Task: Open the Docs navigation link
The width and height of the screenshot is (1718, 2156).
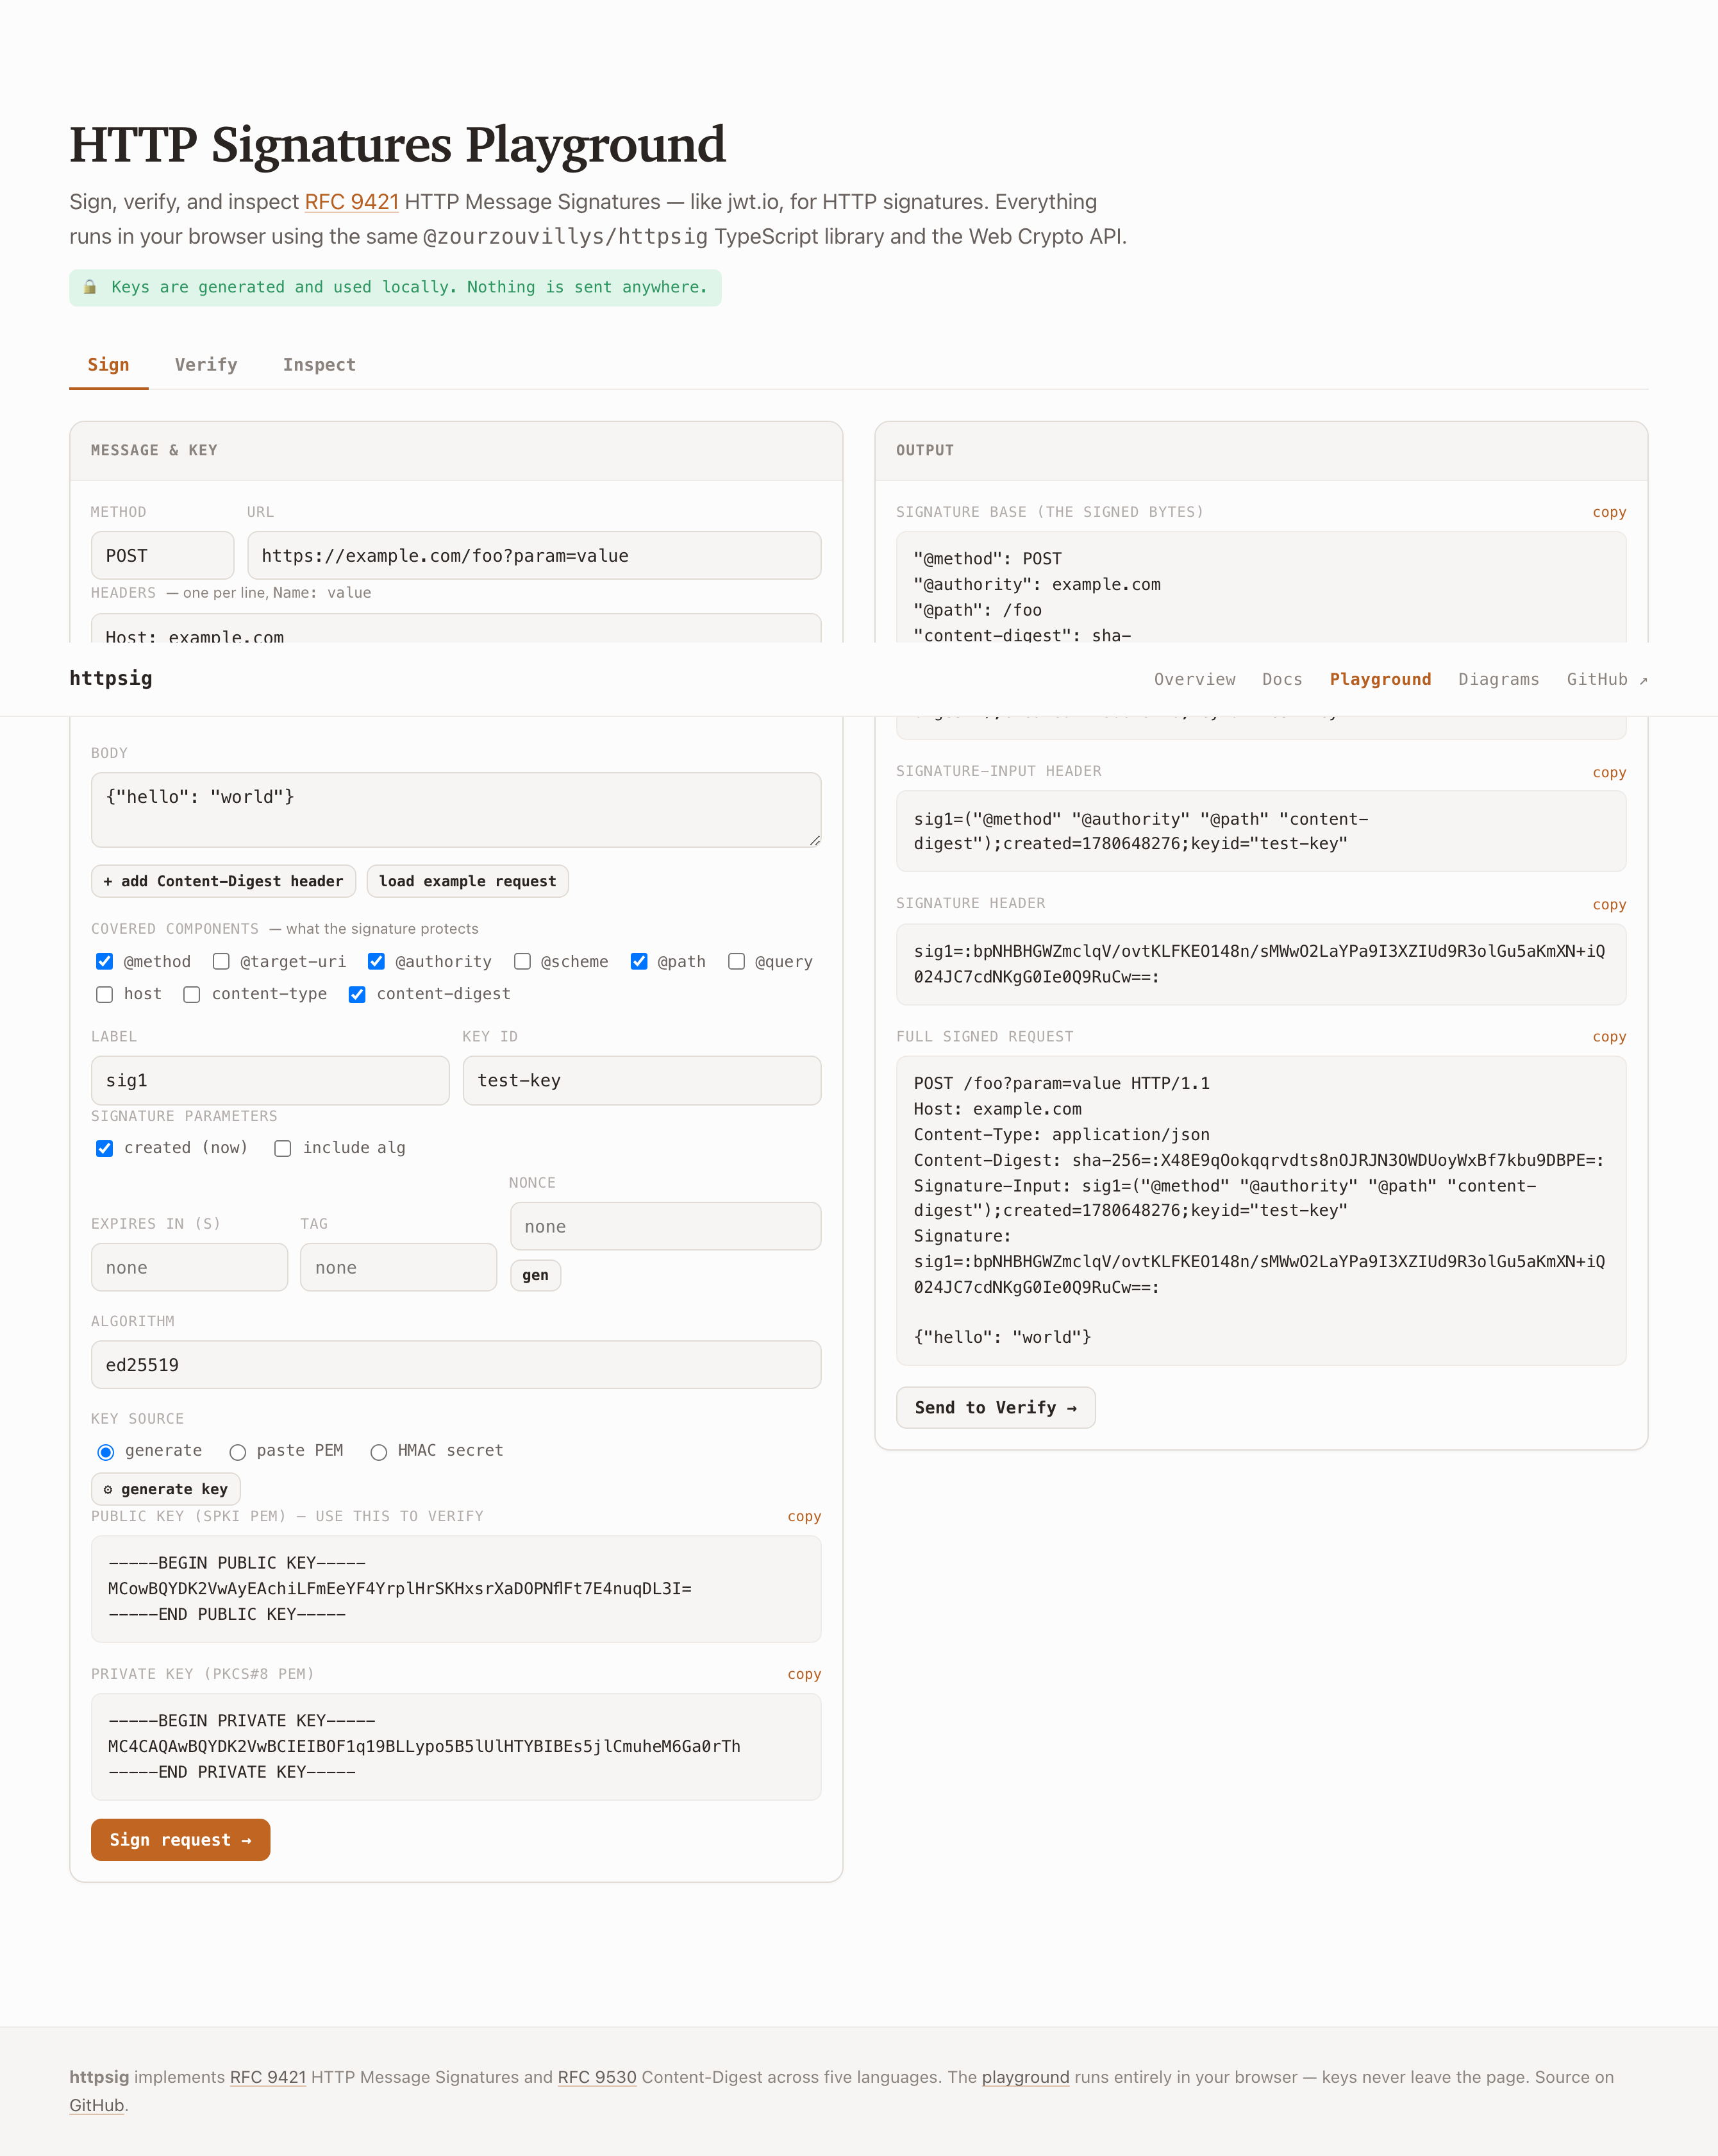Action: click(1282, 679)
